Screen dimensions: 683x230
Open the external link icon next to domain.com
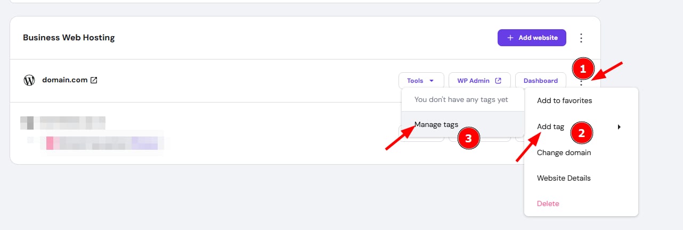click(94, 81)
